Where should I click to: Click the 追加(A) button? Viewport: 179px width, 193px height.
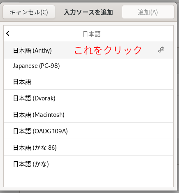tap(148, 12)
